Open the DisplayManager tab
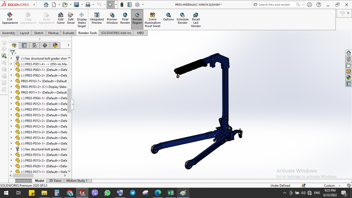The image size is (352, 198). [55, 45]
